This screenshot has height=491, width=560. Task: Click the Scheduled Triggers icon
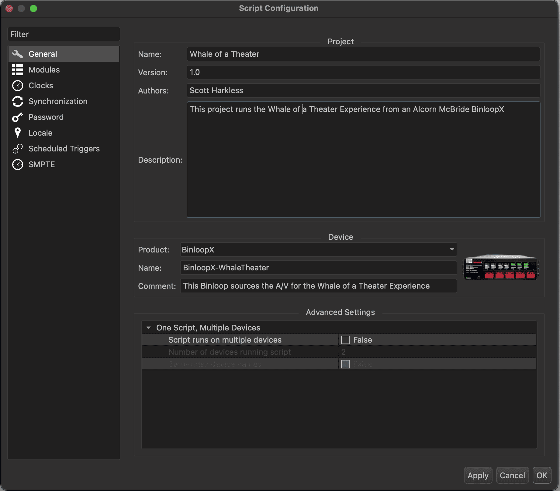coord(18,149)
